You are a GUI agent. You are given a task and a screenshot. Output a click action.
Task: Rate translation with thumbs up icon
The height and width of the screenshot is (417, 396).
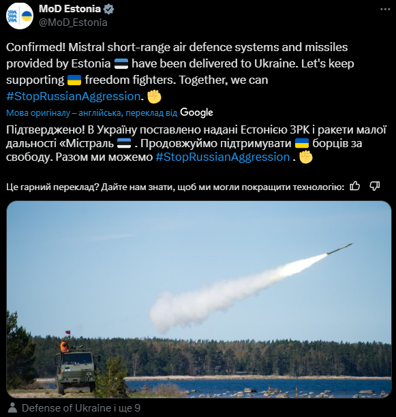[355, 187]
